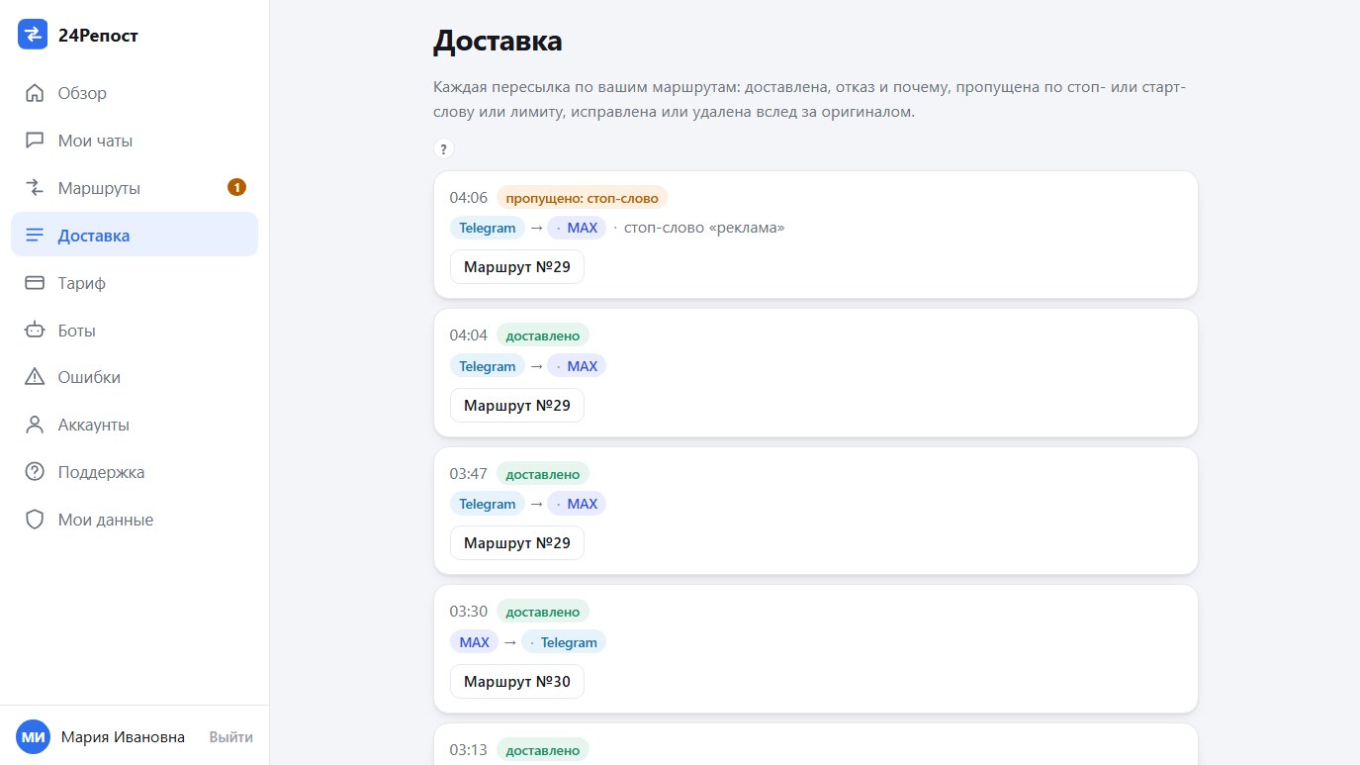Click the 03:30 timestamp

pyautogui.click(x=469, y=612)
